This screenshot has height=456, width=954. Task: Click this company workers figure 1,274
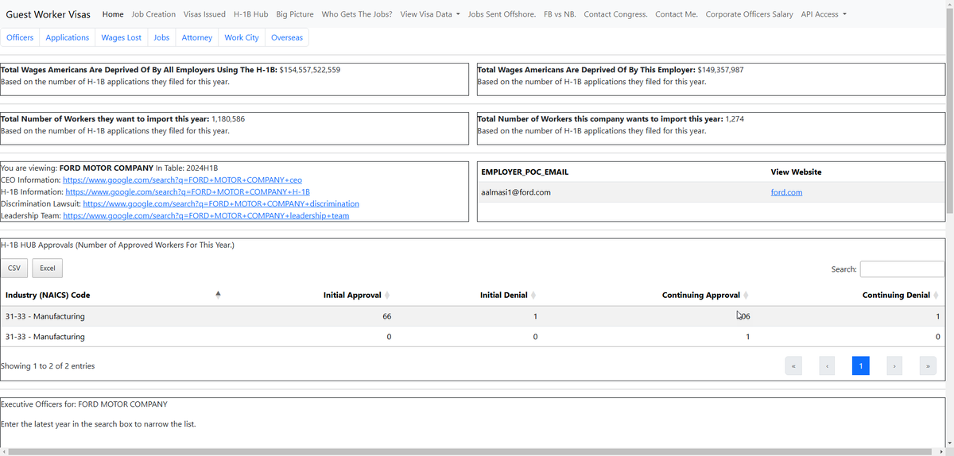coord(735,118)
